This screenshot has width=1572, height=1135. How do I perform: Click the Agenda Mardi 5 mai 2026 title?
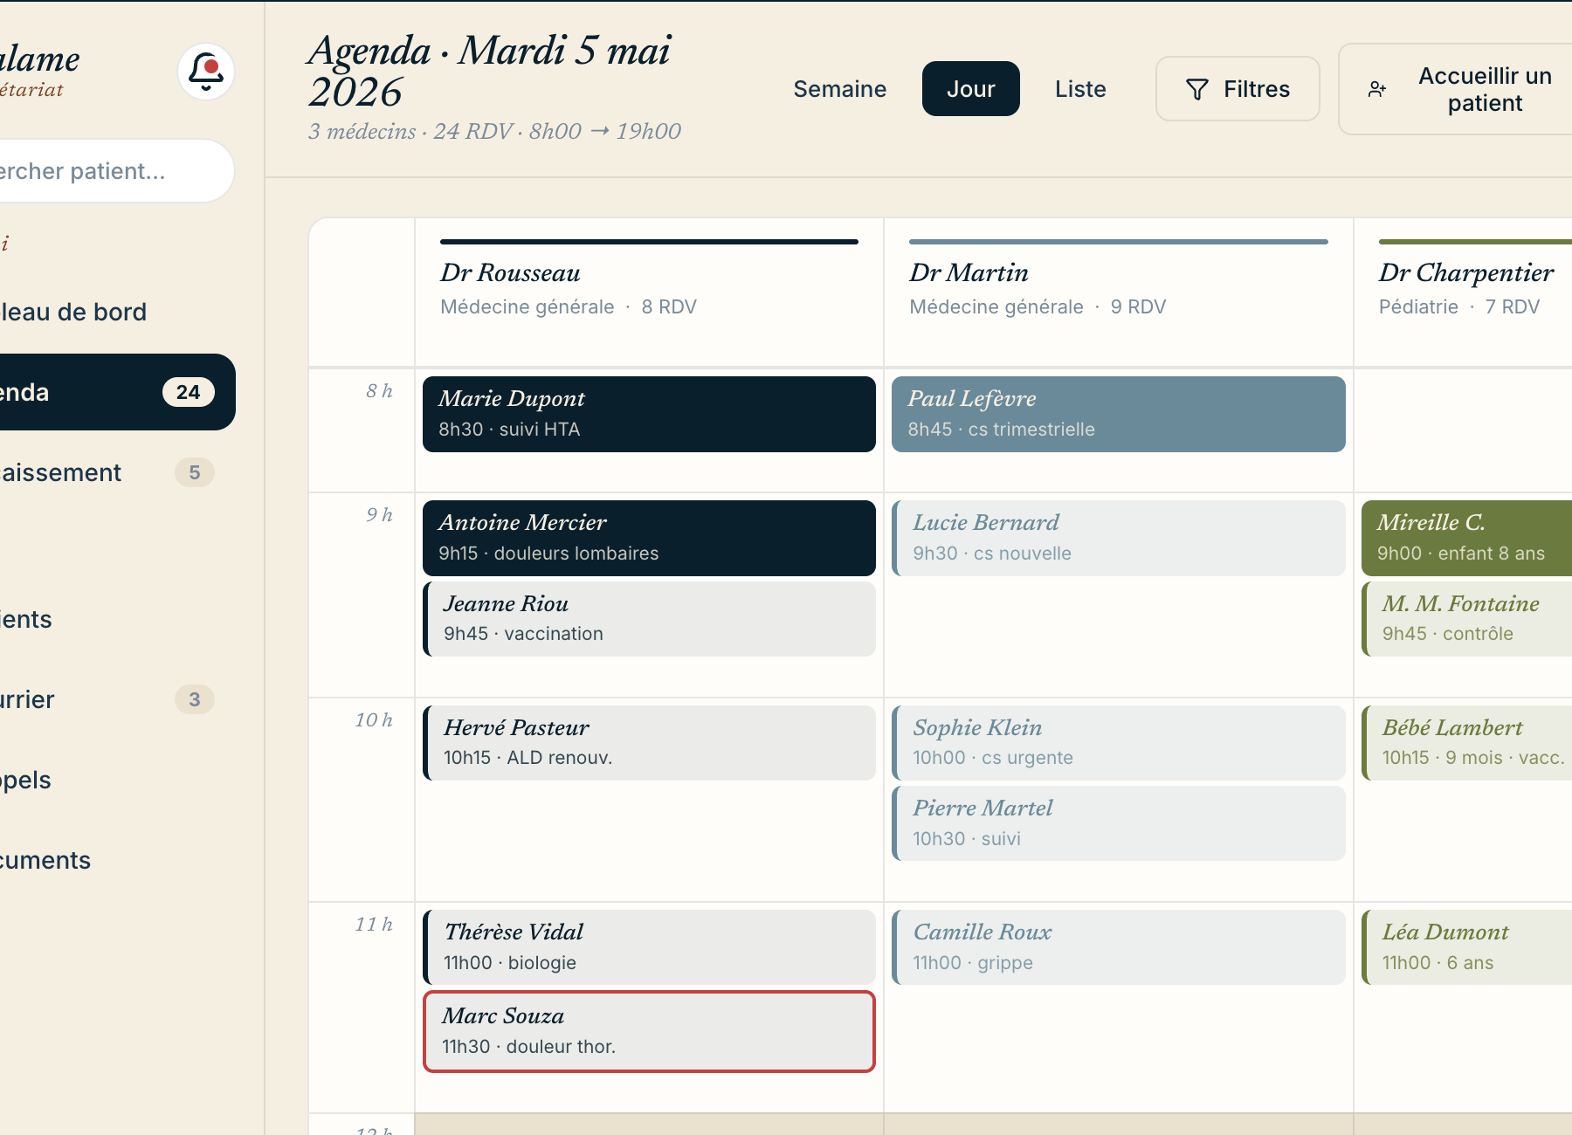point(489,72)
